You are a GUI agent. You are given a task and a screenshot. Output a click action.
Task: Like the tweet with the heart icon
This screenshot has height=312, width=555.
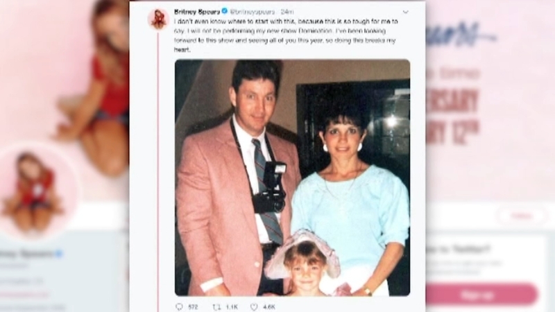pos(254,307)
